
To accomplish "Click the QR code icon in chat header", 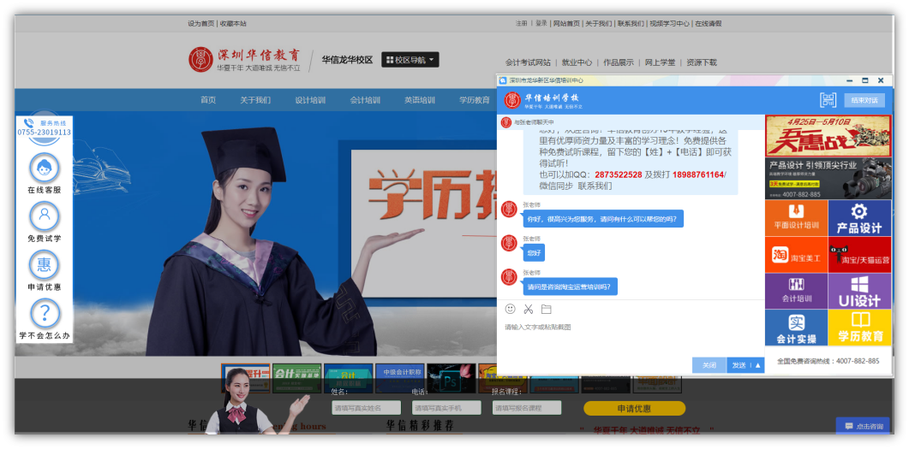I will [828, 99].
